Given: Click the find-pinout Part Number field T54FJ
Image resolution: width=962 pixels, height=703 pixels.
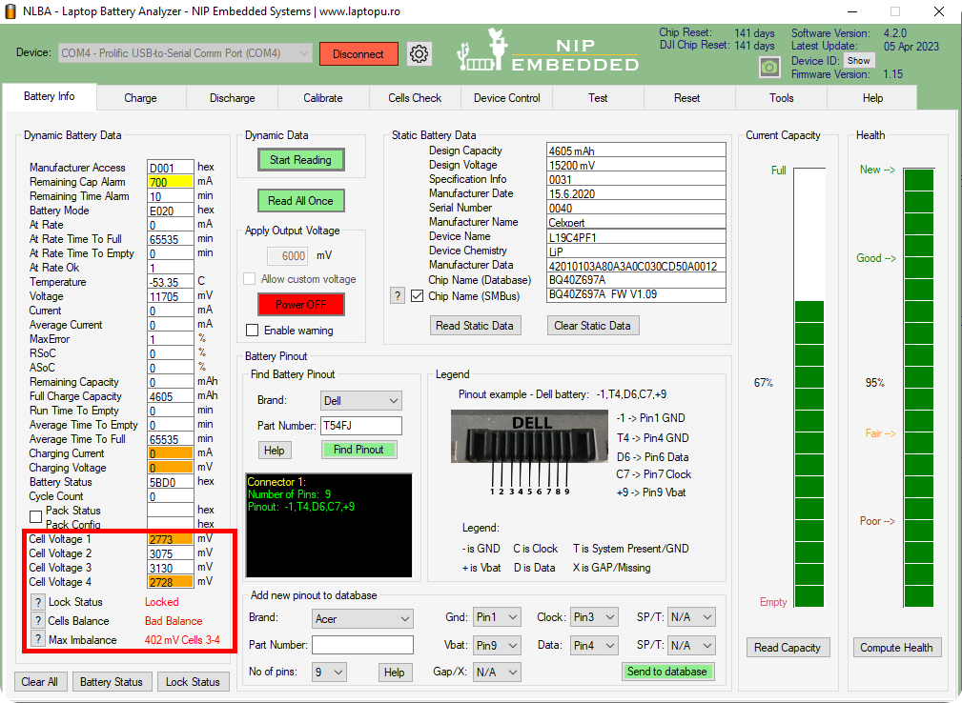Looking at the screenshot, I should tap(361, 426).
